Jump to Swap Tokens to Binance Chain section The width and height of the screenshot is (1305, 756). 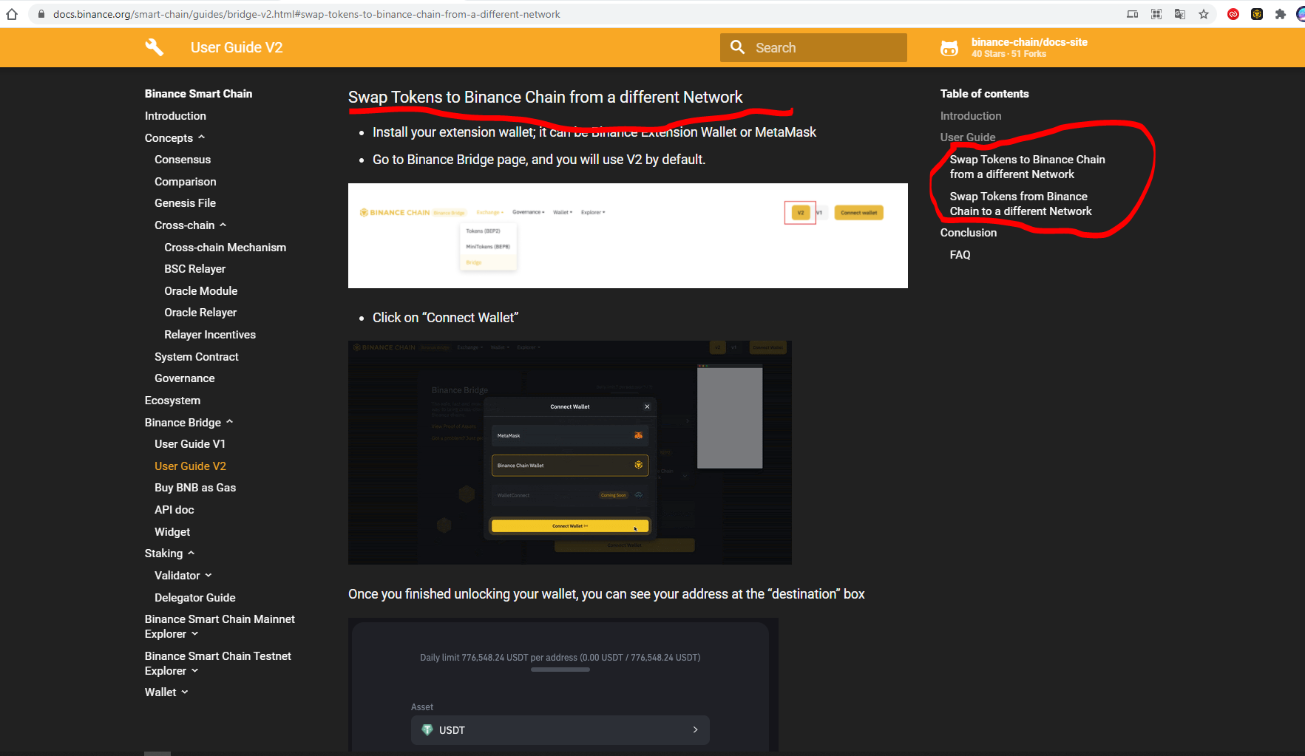1028,167
